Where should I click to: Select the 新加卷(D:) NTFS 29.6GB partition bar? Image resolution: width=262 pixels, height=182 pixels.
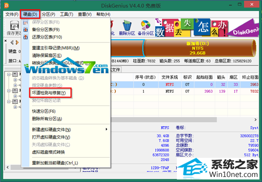200,48
